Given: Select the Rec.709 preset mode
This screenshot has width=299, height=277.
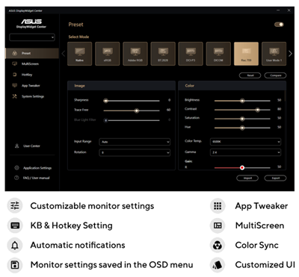Looking at the screenshot, I should 246,54.
